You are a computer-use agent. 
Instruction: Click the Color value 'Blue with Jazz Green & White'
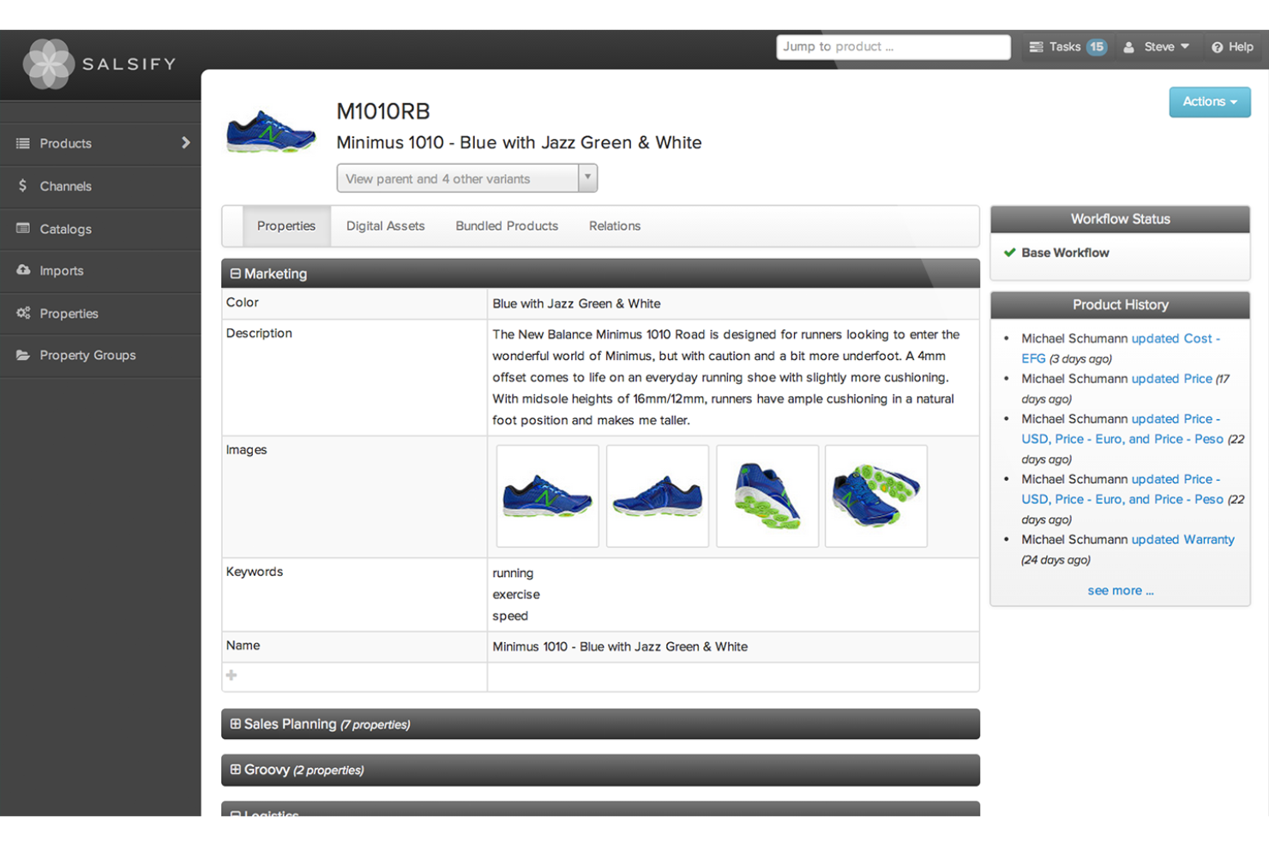576,303
